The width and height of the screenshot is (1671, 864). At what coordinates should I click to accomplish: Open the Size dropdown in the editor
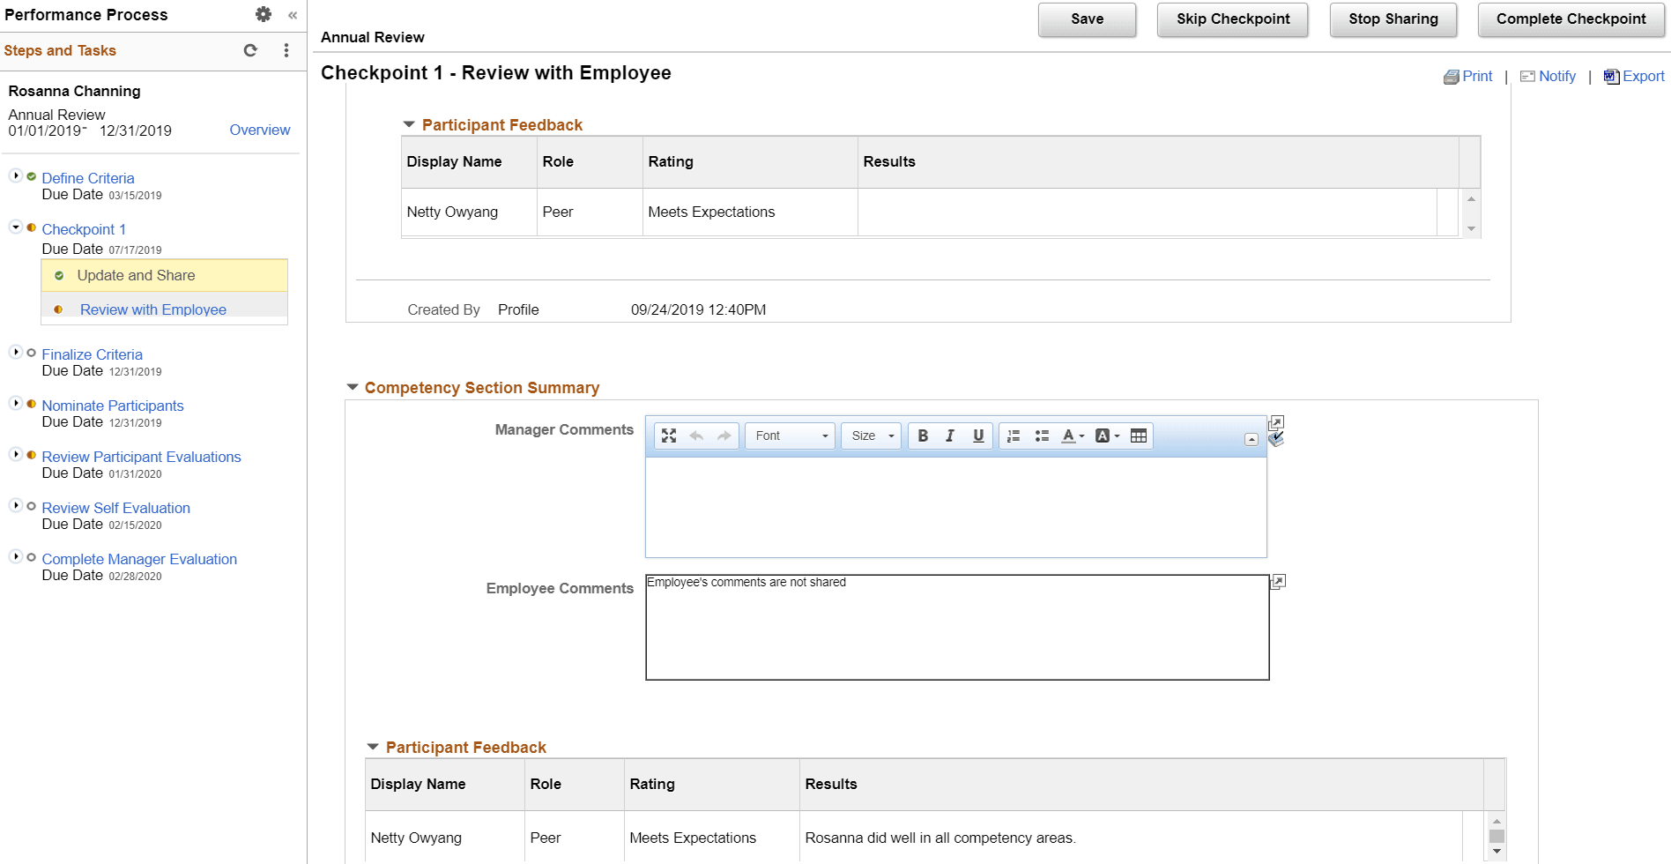pos(871,436)
